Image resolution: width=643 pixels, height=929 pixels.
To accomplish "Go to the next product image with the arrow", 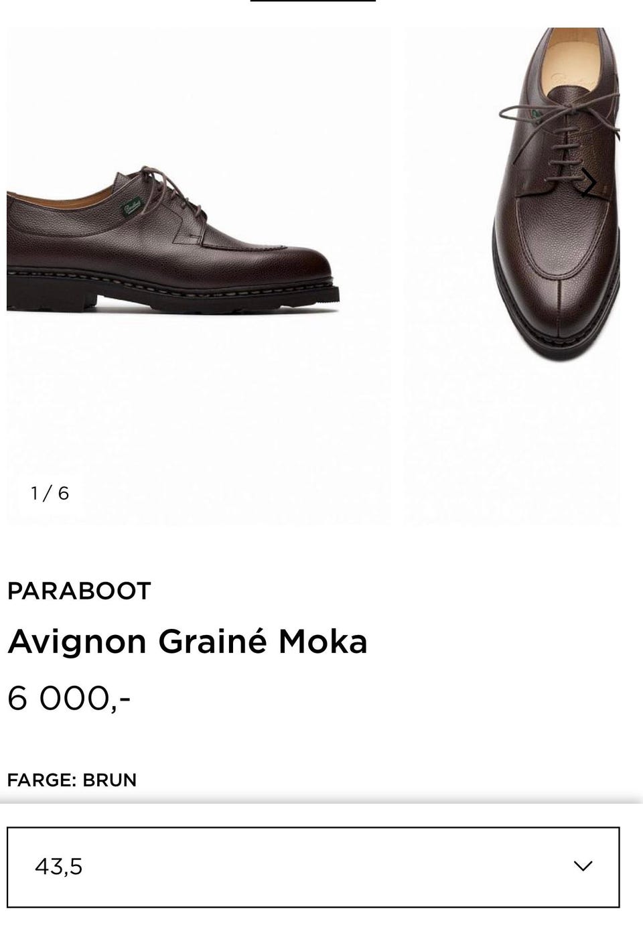I will (589, 182).
